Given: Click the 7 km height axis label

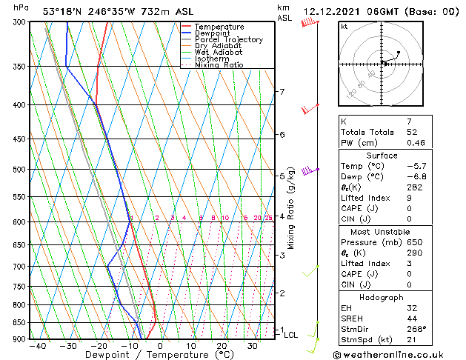Looking at the screenshot, I should [x=282, y=92].
